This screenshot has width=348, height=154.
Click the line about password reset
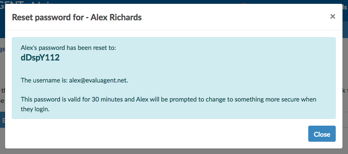tap(69, 48)
